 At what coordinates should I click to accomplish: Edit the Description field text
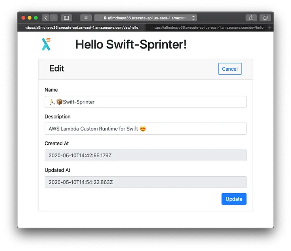[x=145, y=129]
